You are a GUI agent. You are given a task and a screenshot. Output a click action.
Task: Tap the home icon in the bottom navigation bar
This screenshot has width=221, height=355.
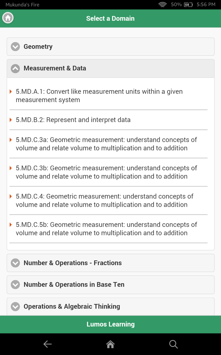point(110,344)
